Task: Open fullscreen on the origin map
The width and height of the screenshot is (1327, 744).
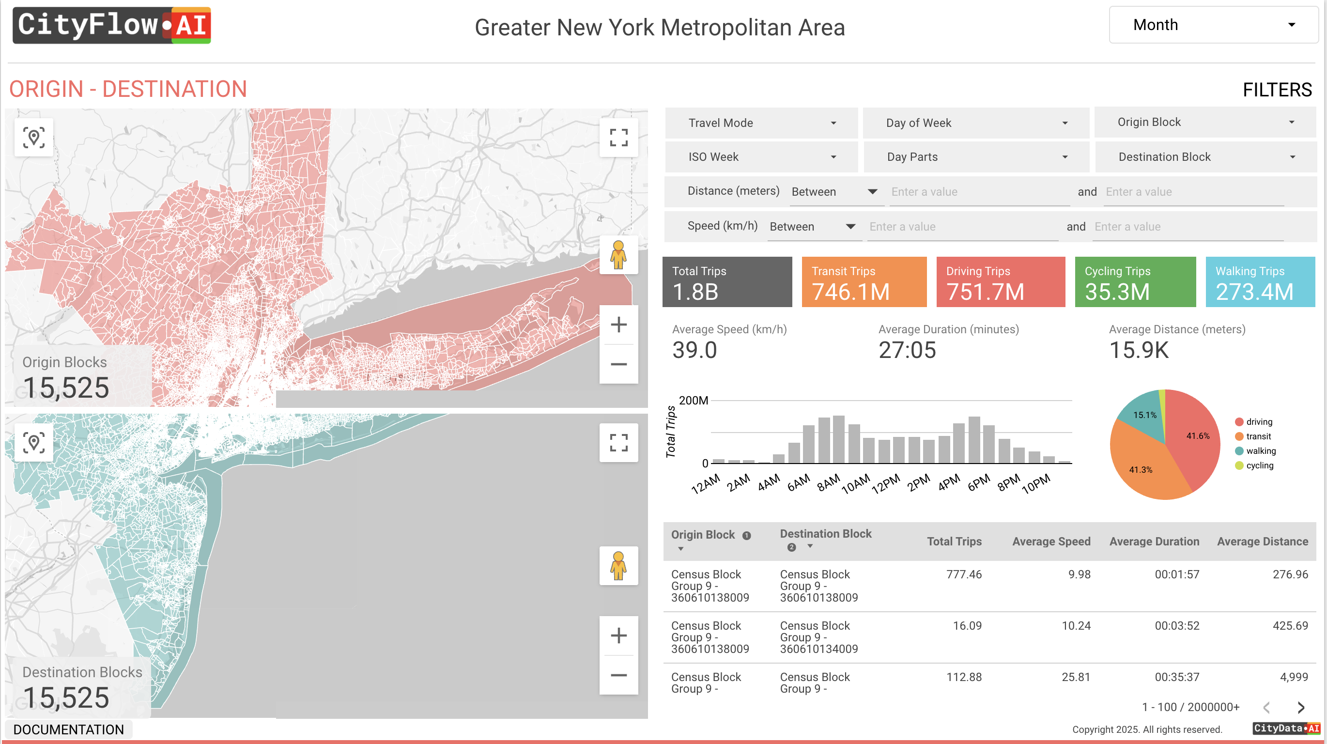Action: (618, 138)
